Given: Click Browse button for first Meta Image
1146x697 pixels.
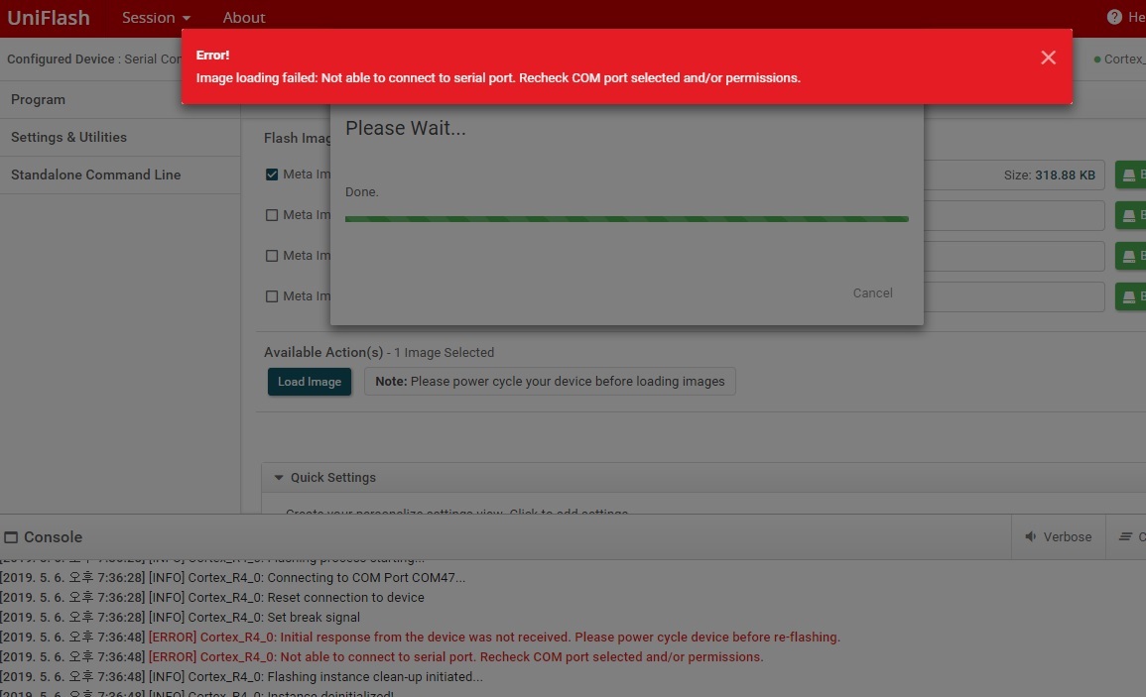Looking at the screenshot, I should (x=1131, y=174).
